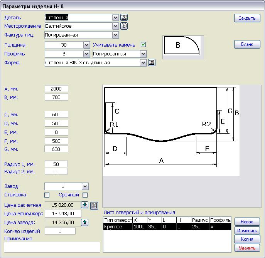Open calculator icon next to Цена расчетная
The image size is (265, 258).
94,205
